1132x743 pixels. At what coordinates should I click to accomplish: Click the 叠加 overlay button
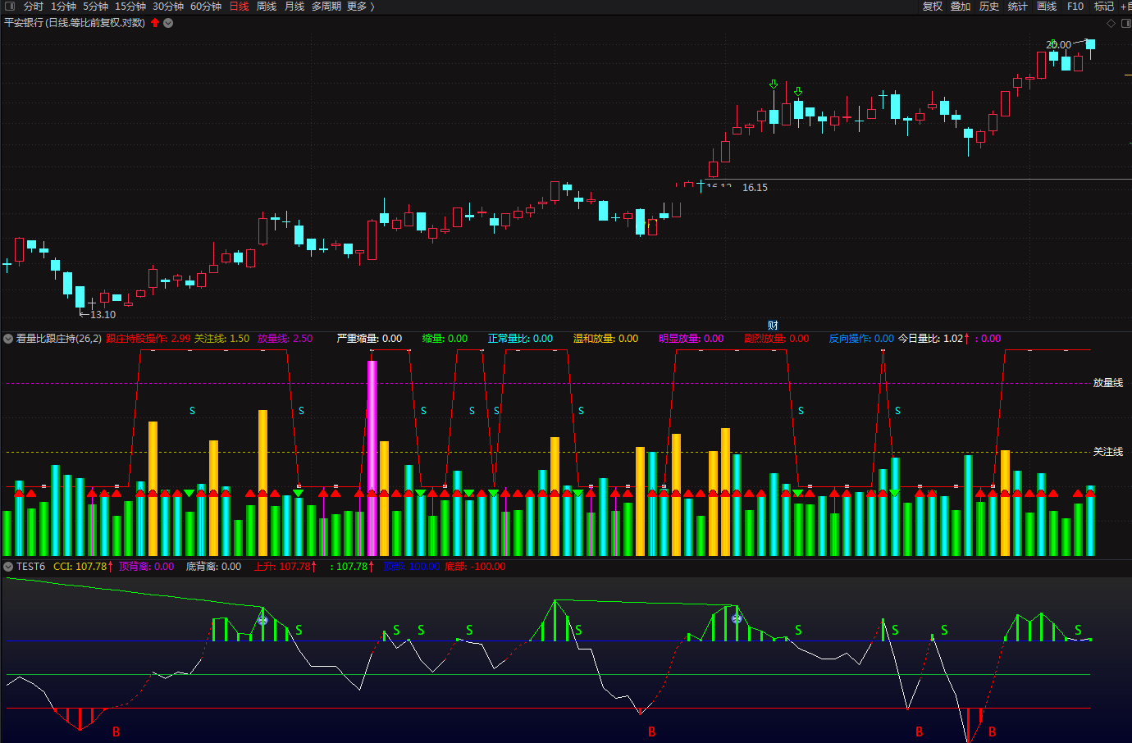pos(961,7)
